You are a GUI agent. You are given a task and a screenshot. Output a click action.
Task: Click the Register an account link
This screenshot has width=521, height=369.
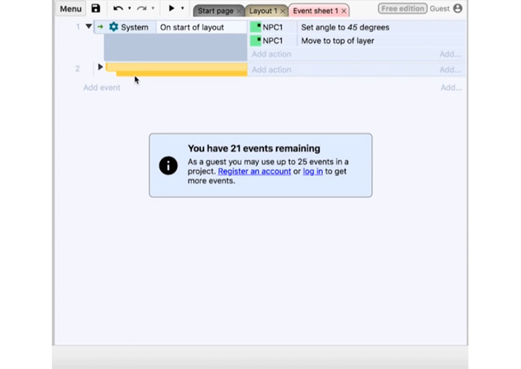[x=254, y=171]
